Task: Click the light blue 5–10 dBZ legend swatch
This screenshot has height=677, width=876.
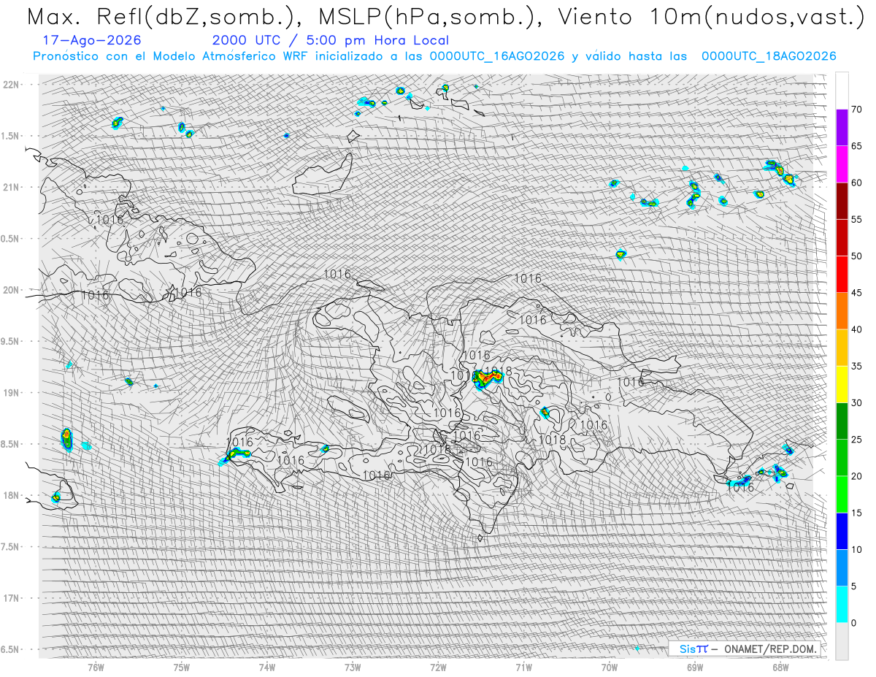Action: 842,568
